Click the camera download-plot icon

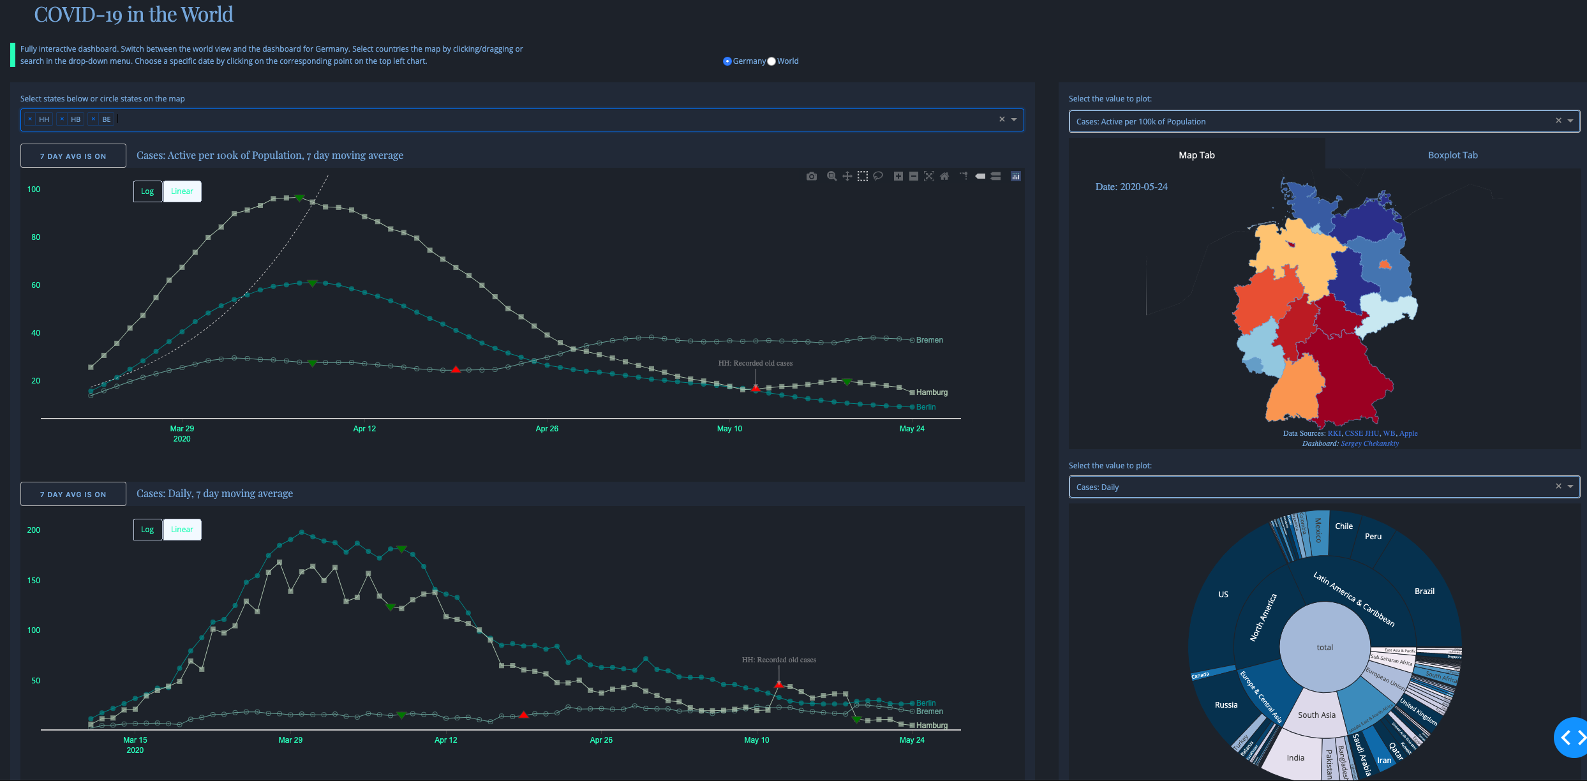tap(811, 176)
